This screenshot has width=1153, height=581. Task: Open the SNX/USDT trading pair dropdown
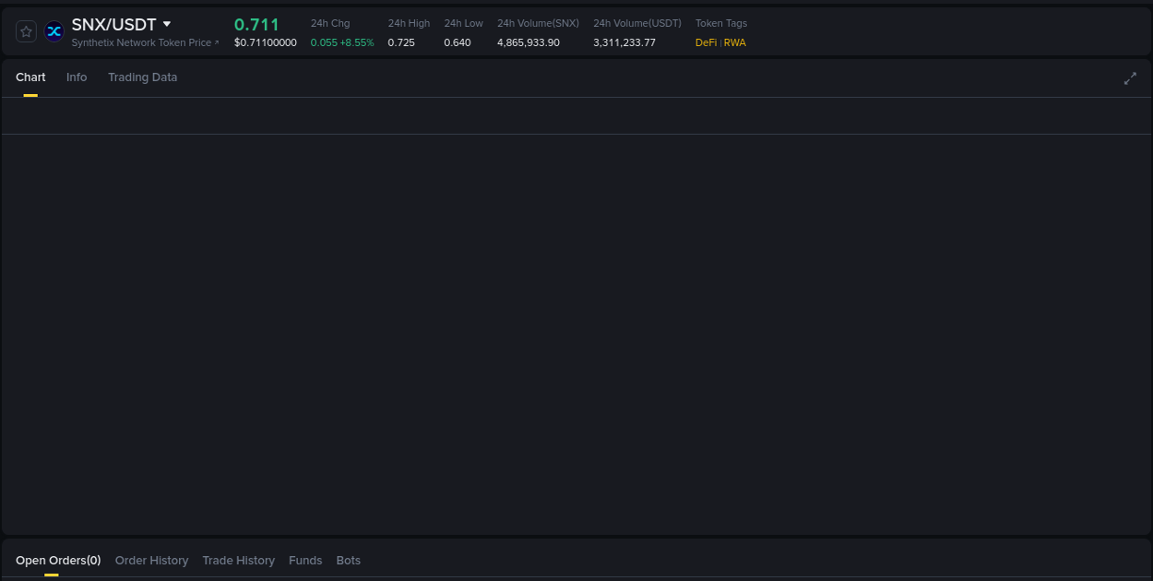(x=168, y=23)
